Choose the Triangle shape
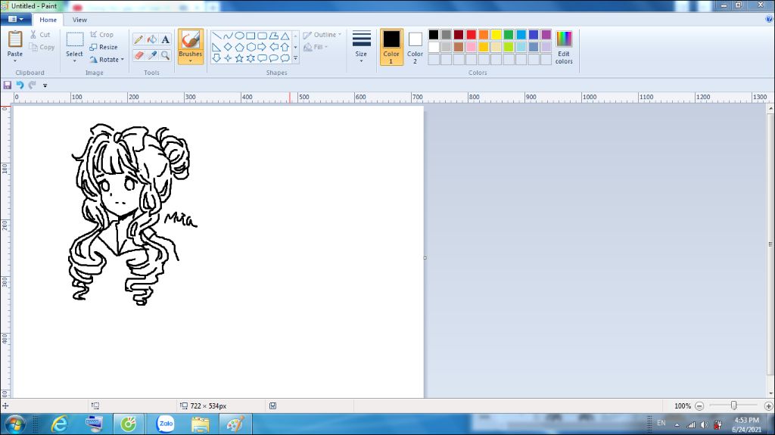The height and width of the screenshot is (435, 775). point(285,36)
